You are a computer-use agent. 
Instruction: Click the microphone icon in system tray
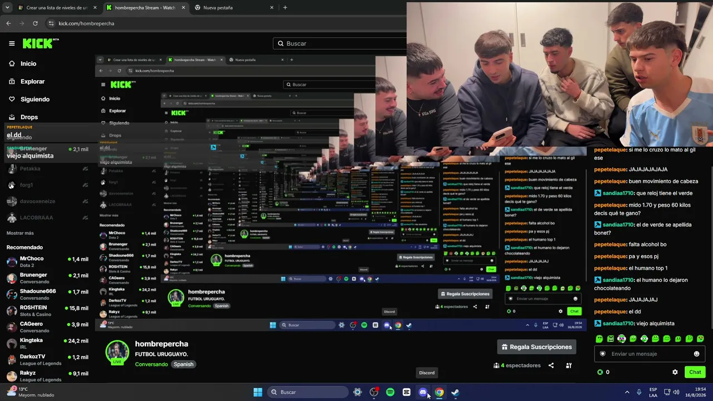point(639,392)
